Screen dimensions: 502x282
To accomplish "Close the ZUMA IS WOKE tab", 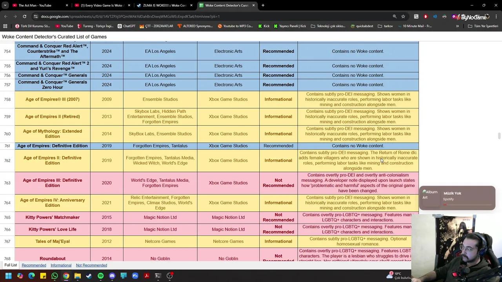I will tap(191, 5).
